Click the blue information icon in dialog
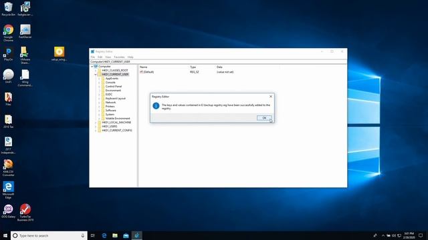This screenshot has width=428, height=240. tap(156, 106)
